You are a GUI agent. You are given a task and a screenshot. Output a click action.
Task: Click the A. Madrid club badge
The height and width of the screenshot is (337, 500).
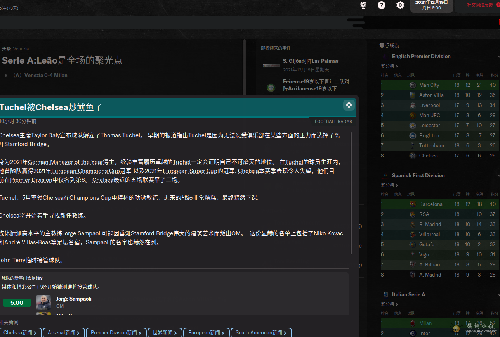coord(413,275)
